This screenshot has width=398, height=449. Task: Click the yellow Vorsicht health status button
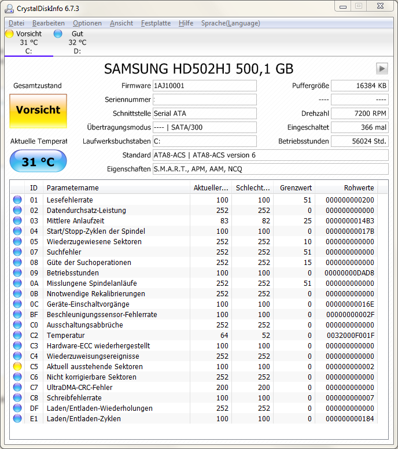point(38,111)
